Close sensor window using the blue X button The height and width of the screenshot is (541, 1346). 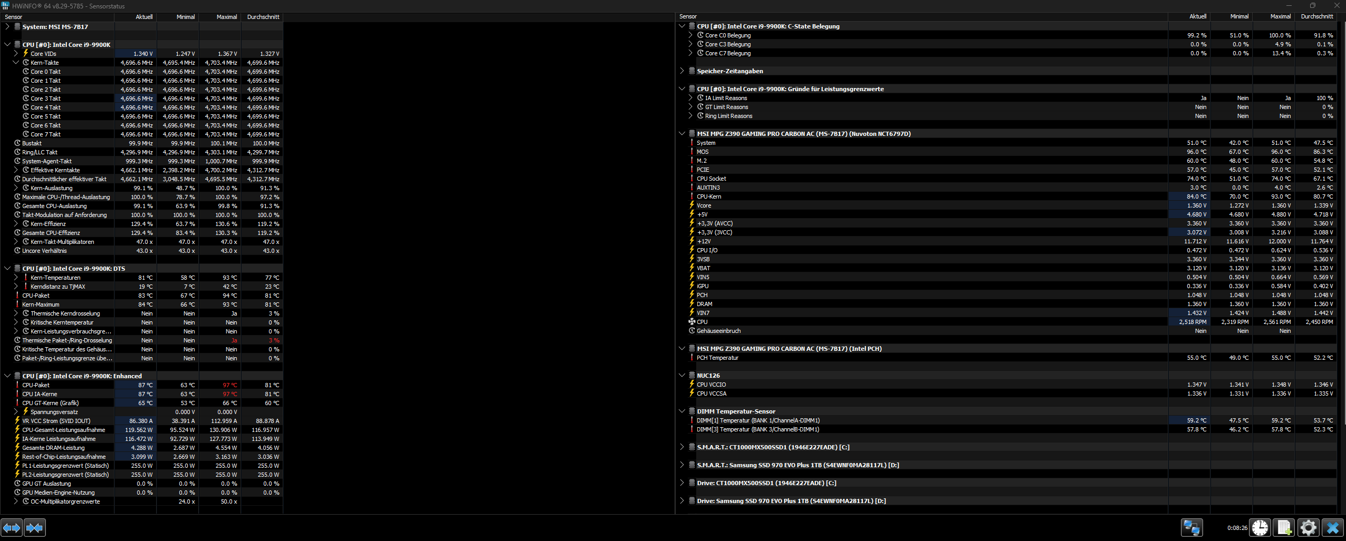(1333, 527)
